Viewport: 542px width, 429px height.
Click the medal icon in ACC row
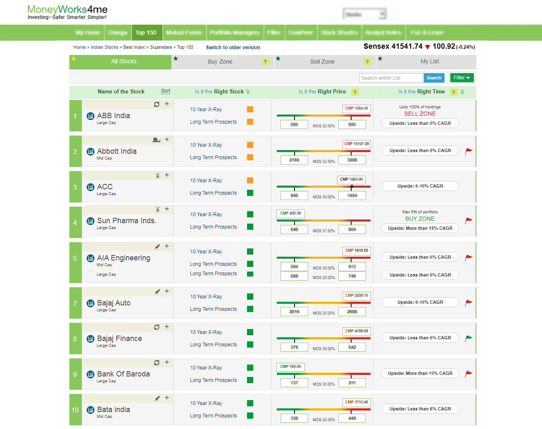coord(157,175)
